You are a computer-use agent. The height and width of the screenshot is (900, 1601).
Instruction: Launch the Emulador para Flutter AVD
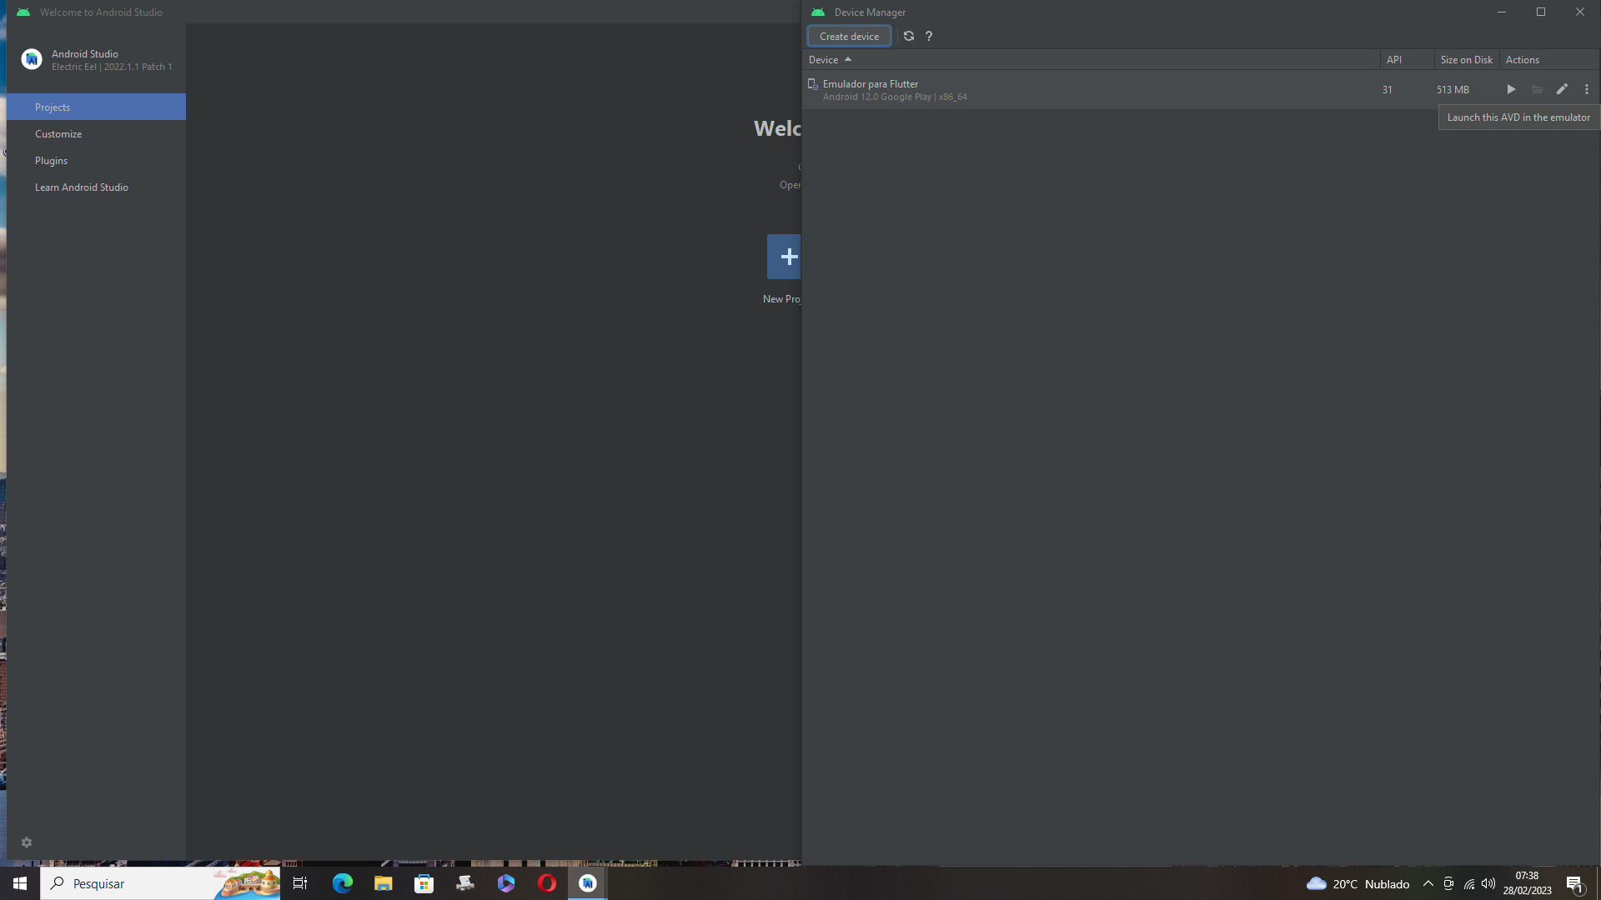(1511, 89)
